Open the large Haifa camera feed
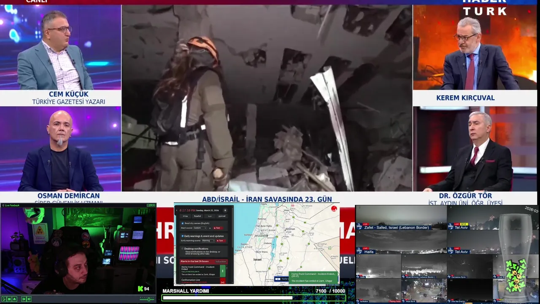The width and height of the screenshot is (540, 304). (x=401, y=242)
